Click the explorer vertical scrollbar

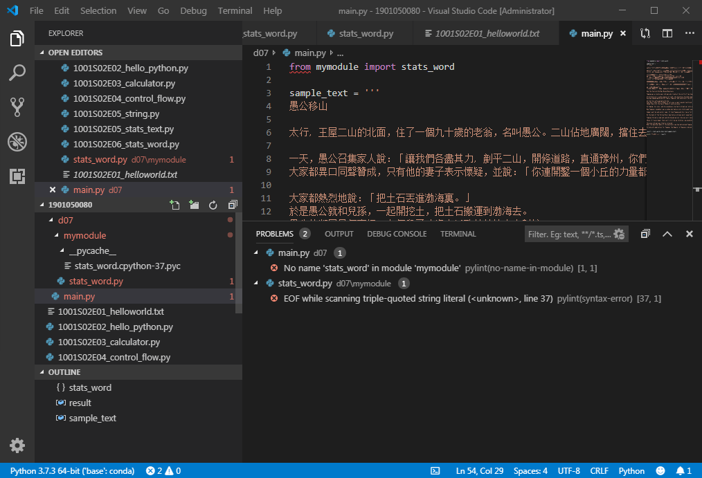pyautogui.click(x=239, y=262)
